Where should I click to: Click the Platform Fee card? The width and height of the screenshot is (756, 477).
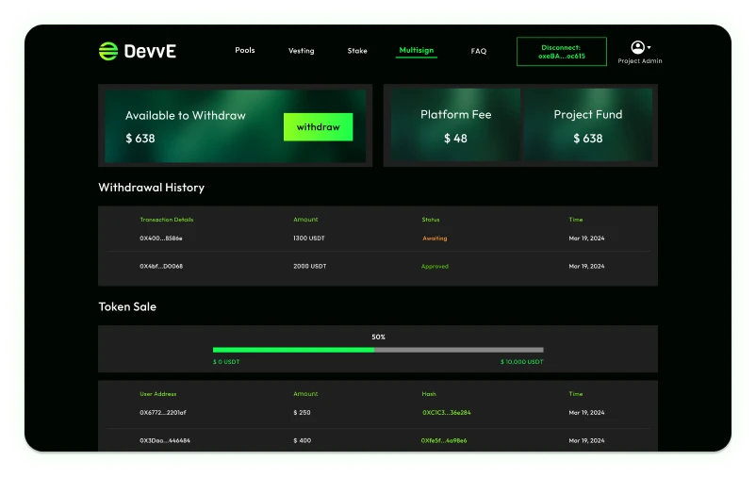pyautogui.click(x=455, y=126)
